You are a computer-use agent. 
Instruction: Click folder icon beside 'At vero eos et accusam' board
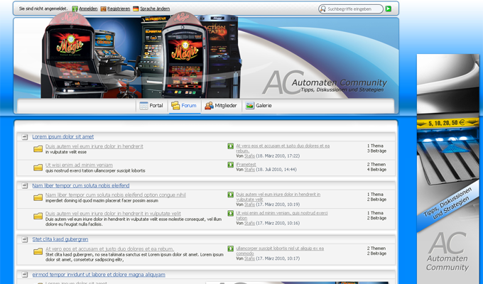tap(38, 251)
